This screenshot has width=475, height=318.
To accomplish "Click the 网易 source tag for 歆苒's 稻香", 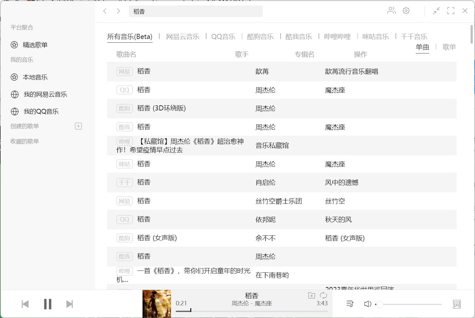I will click(x=124, y=72).
